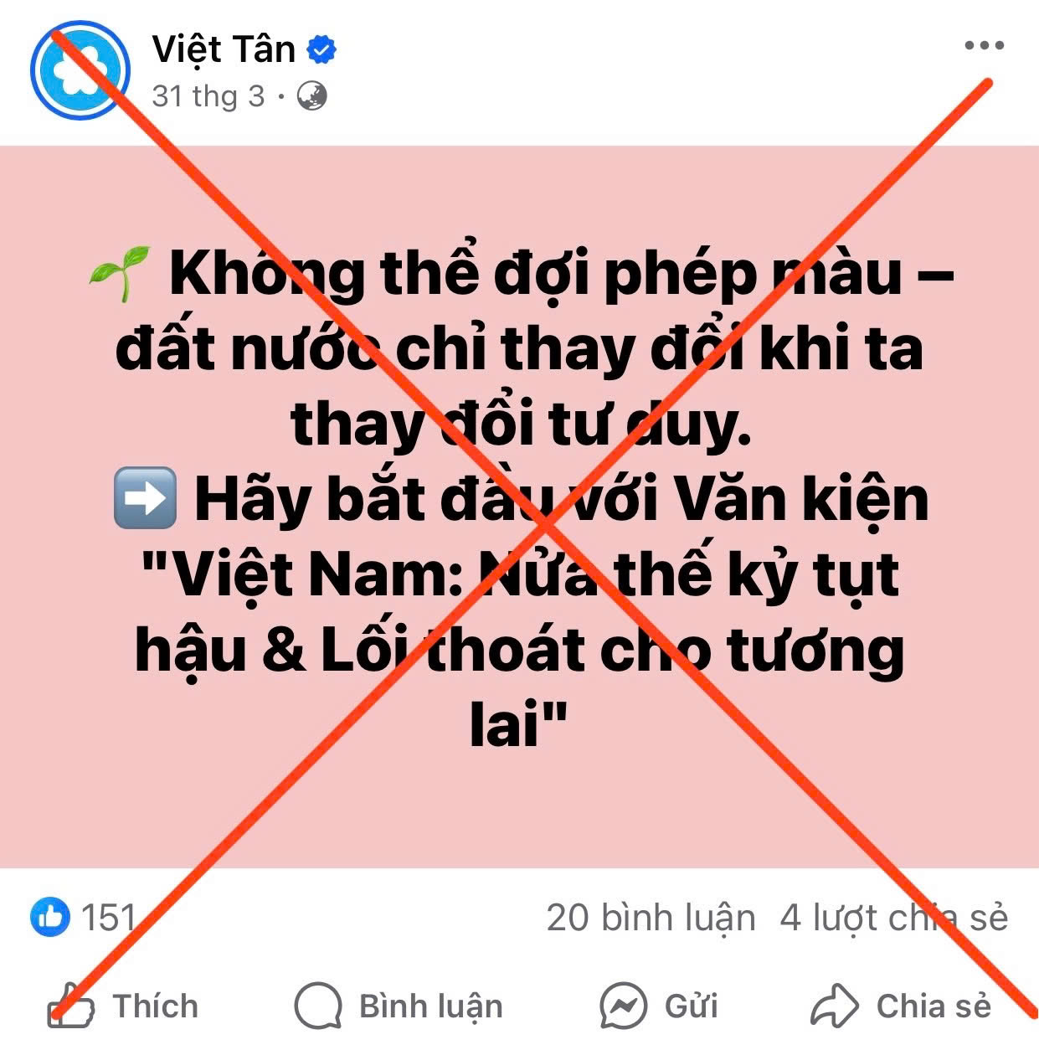Click the Thích button label

[x=156, y=1006]
